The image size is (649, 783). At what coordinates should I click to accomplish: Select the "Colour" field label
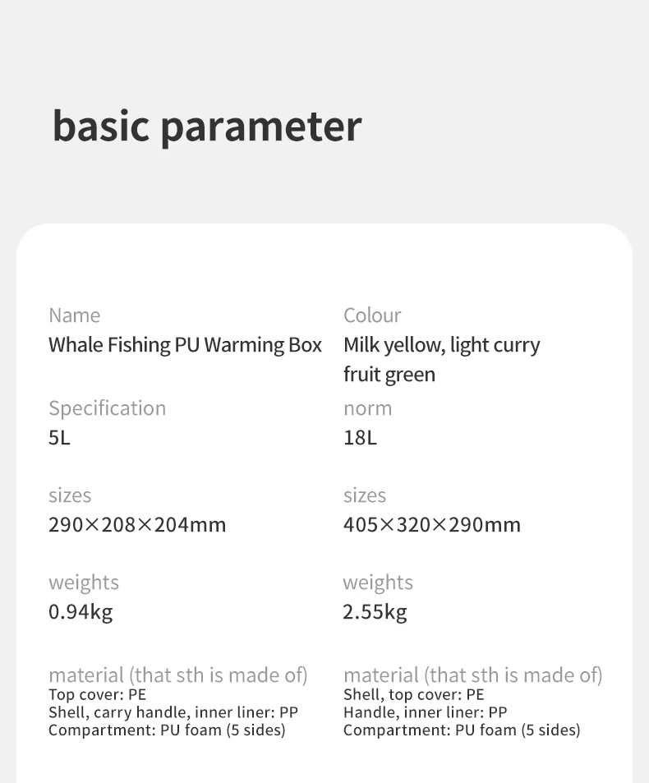click(x=372, y=316)
